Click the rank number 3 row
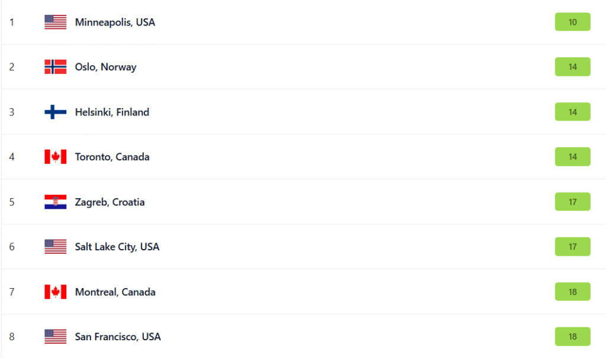The width and height of the screenshot is (606, 358). tap(12, 112)
